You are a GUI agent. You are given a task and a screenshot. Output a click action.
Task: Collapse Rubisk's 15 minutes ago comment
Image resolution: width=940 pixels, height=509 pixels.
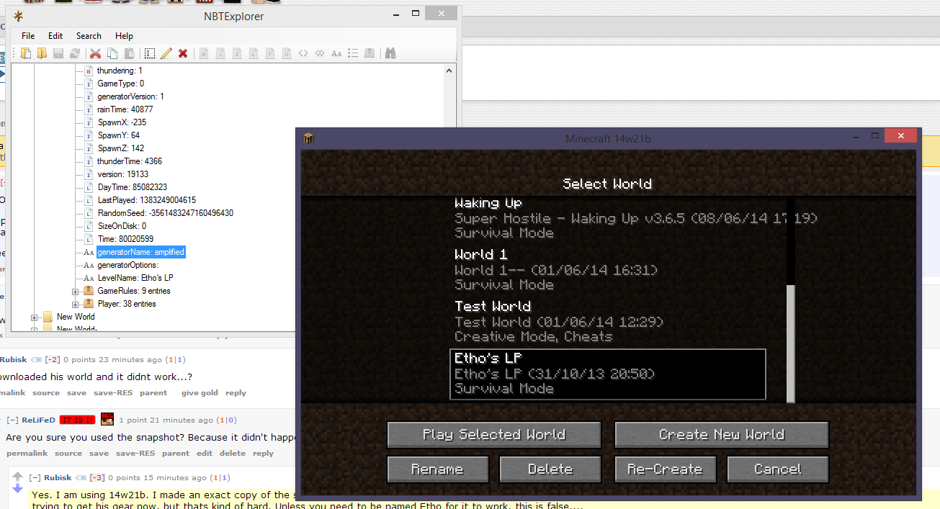point(34,478)
